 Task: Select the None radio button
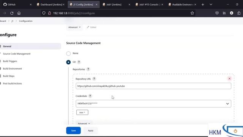click(x=68, y=53)
